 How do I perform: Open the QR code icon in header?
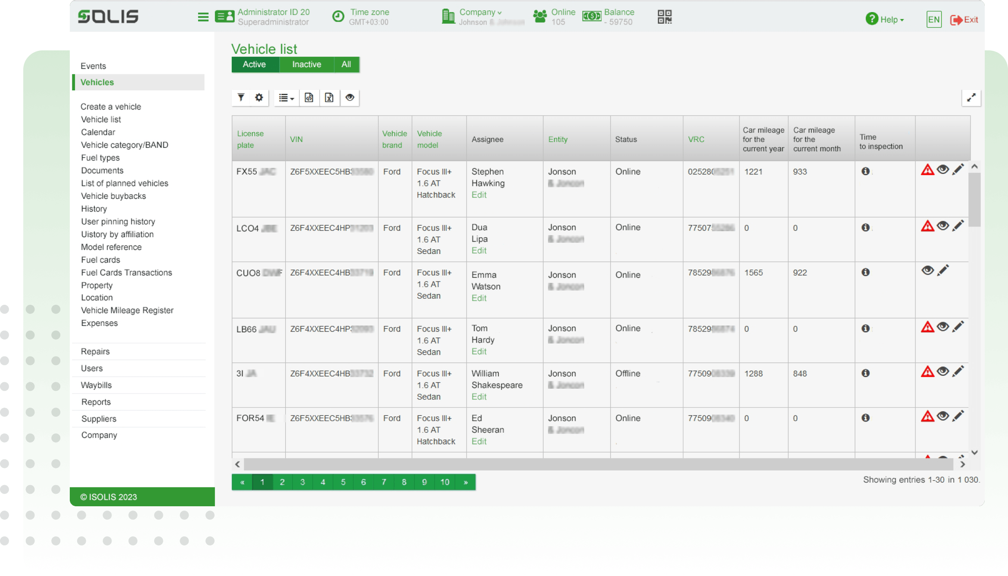point(664,17)
